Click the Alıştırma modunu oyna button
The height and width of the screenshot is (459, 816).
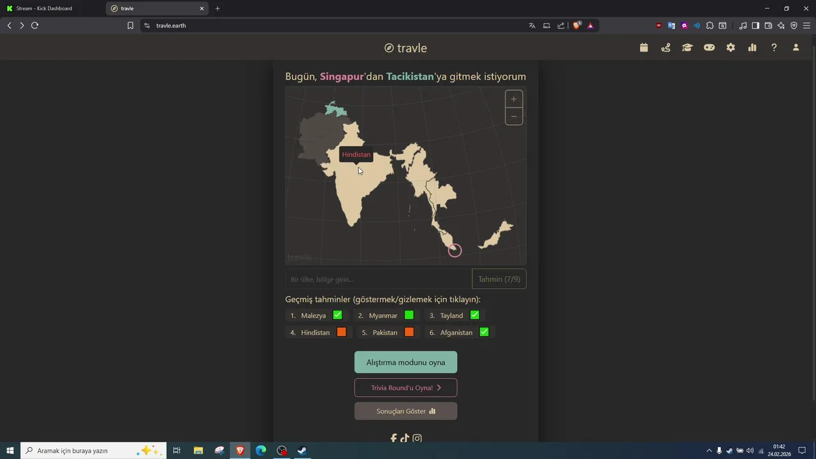click(405, 362)
